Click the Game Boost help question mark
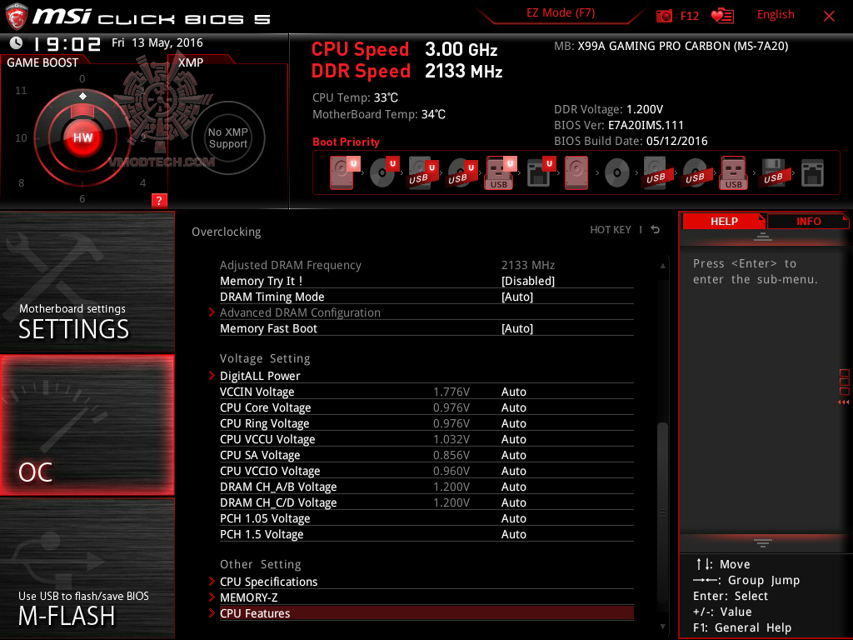This screenshot has width=853, height=640. [x=159, y=200]
